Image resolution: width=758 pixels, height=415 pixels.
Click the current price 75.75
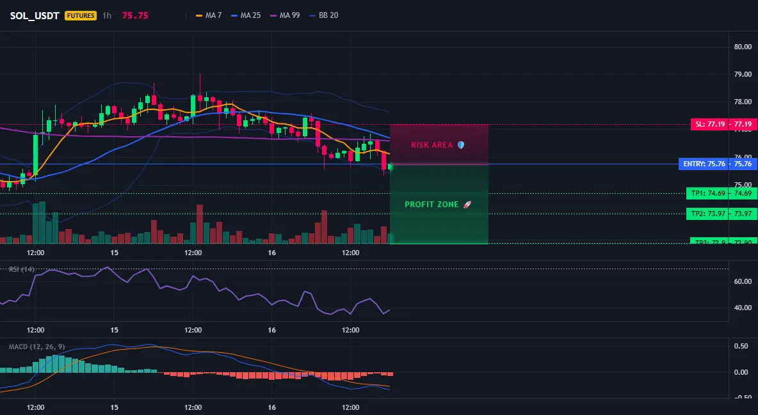(x=135, y=15)
